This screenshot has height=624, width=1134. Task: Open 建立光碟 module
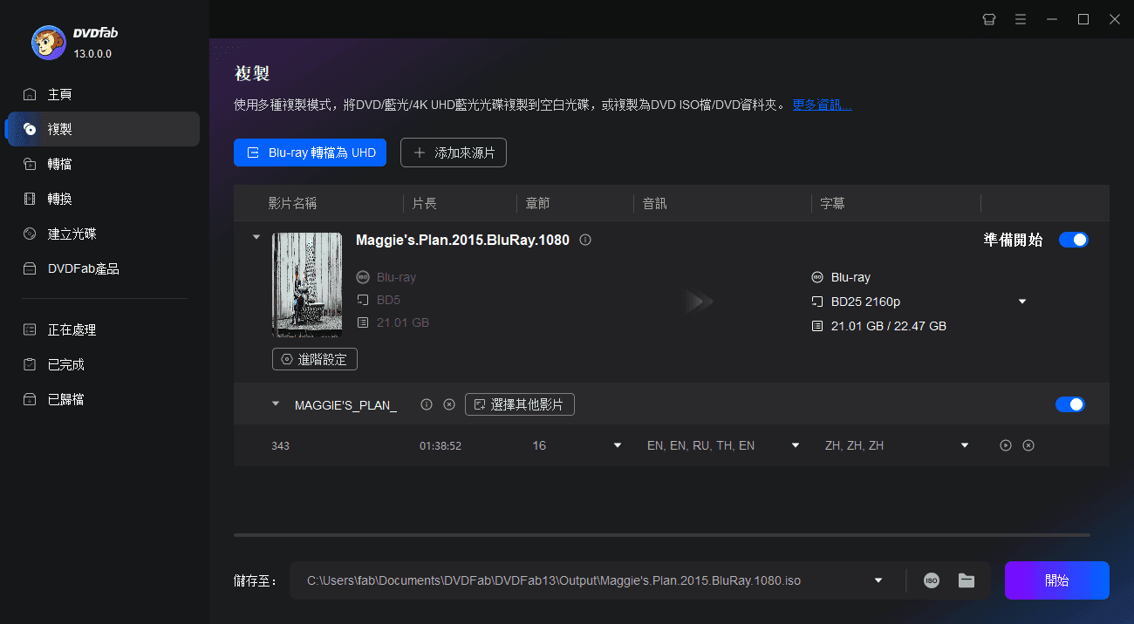103,234
